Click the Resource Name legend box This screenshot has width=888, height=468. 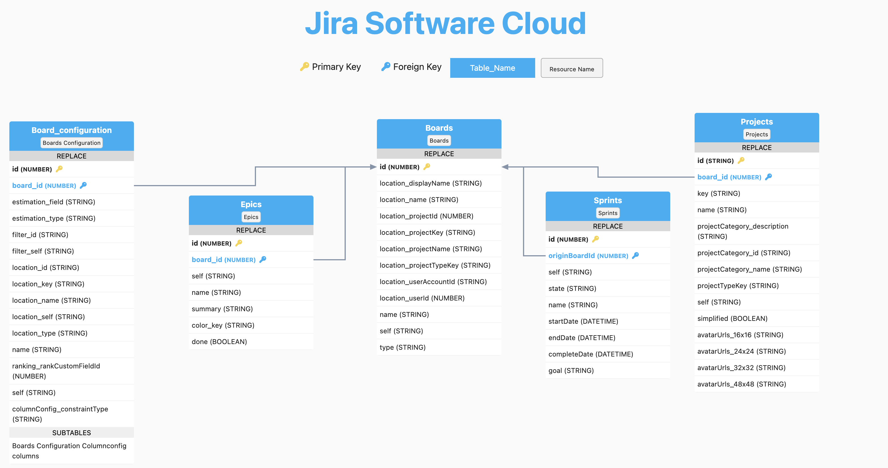click(571, 68)
